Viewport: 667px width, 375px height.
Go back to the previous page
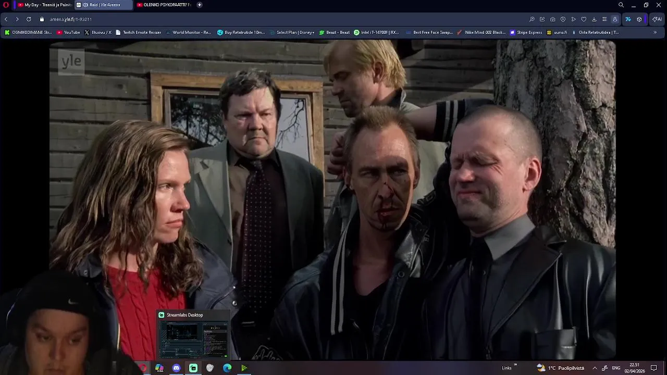click(x=6, y=19)
